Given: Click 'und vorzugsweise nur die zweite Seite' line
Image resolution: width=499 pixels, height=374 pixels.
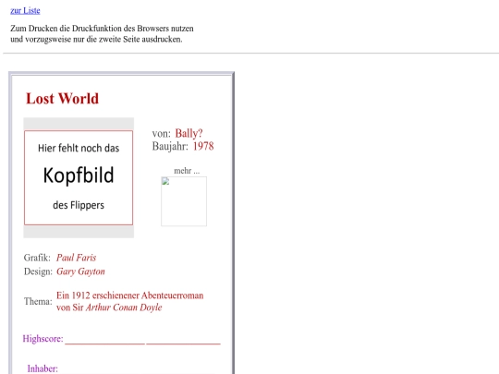Looking at the screenshot, I should pos(96,40).
